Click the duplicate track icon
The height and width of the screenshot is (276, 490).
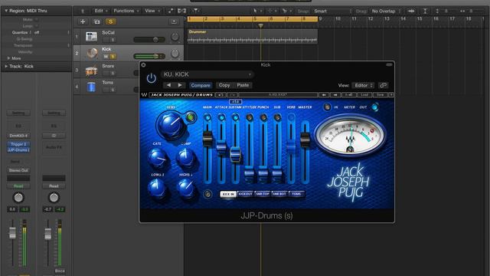[97, 21]
